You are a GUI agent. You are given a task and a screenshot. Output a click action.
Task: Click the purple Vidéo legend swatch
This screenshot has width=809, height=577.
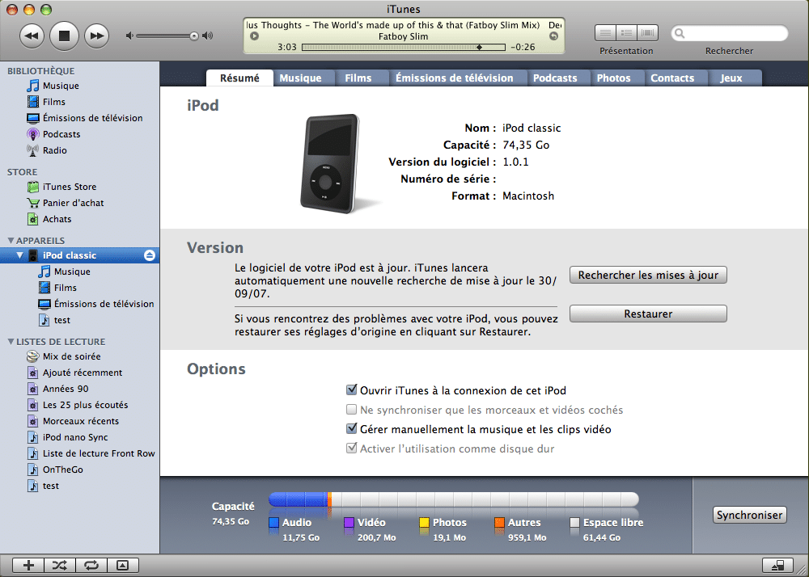[x=349, y=522]
